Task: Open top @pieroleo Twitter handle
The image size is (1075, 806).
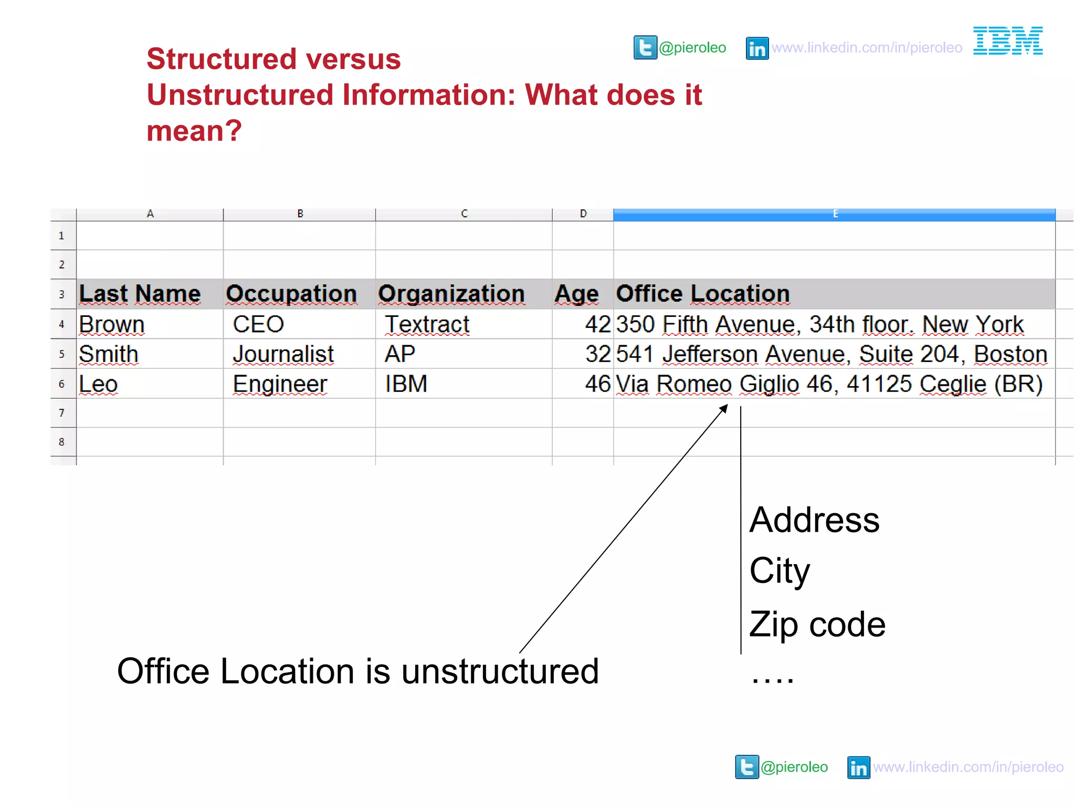Action: [x=692, y=48]
